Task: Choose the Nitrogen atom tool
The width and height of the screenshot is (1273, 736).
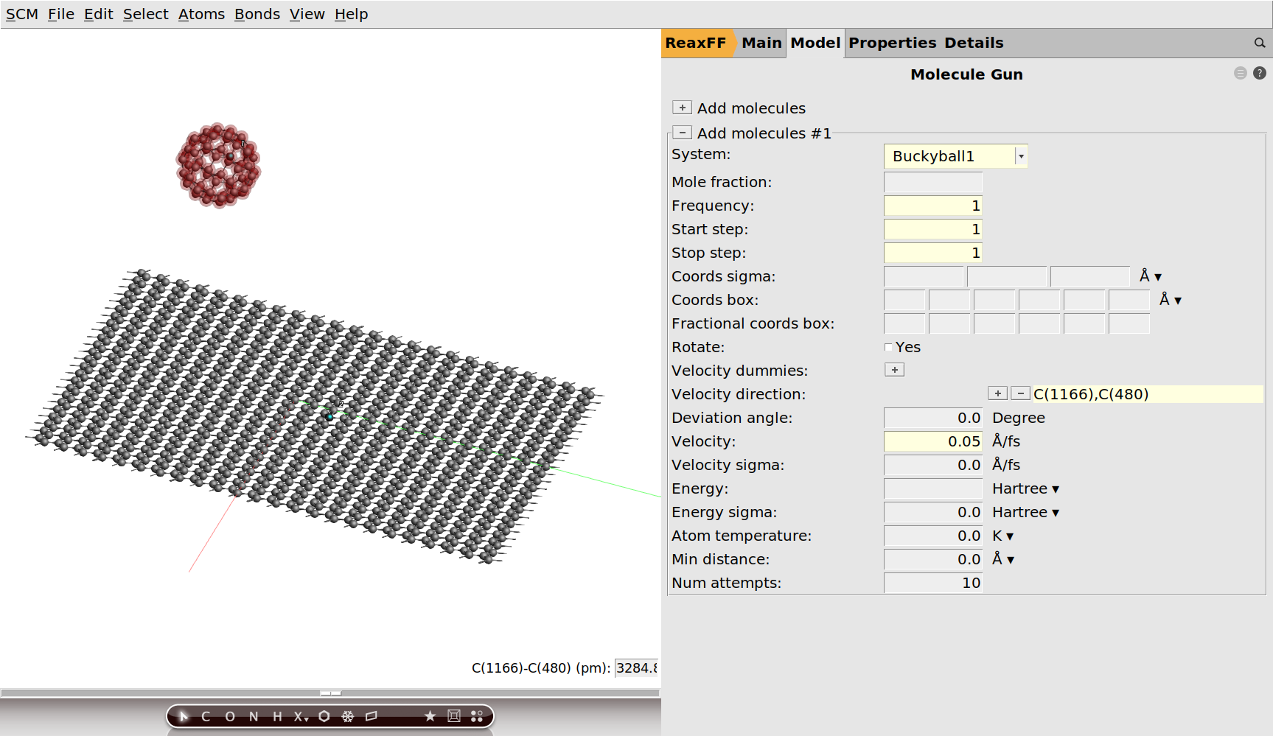Action: (254, 716)
